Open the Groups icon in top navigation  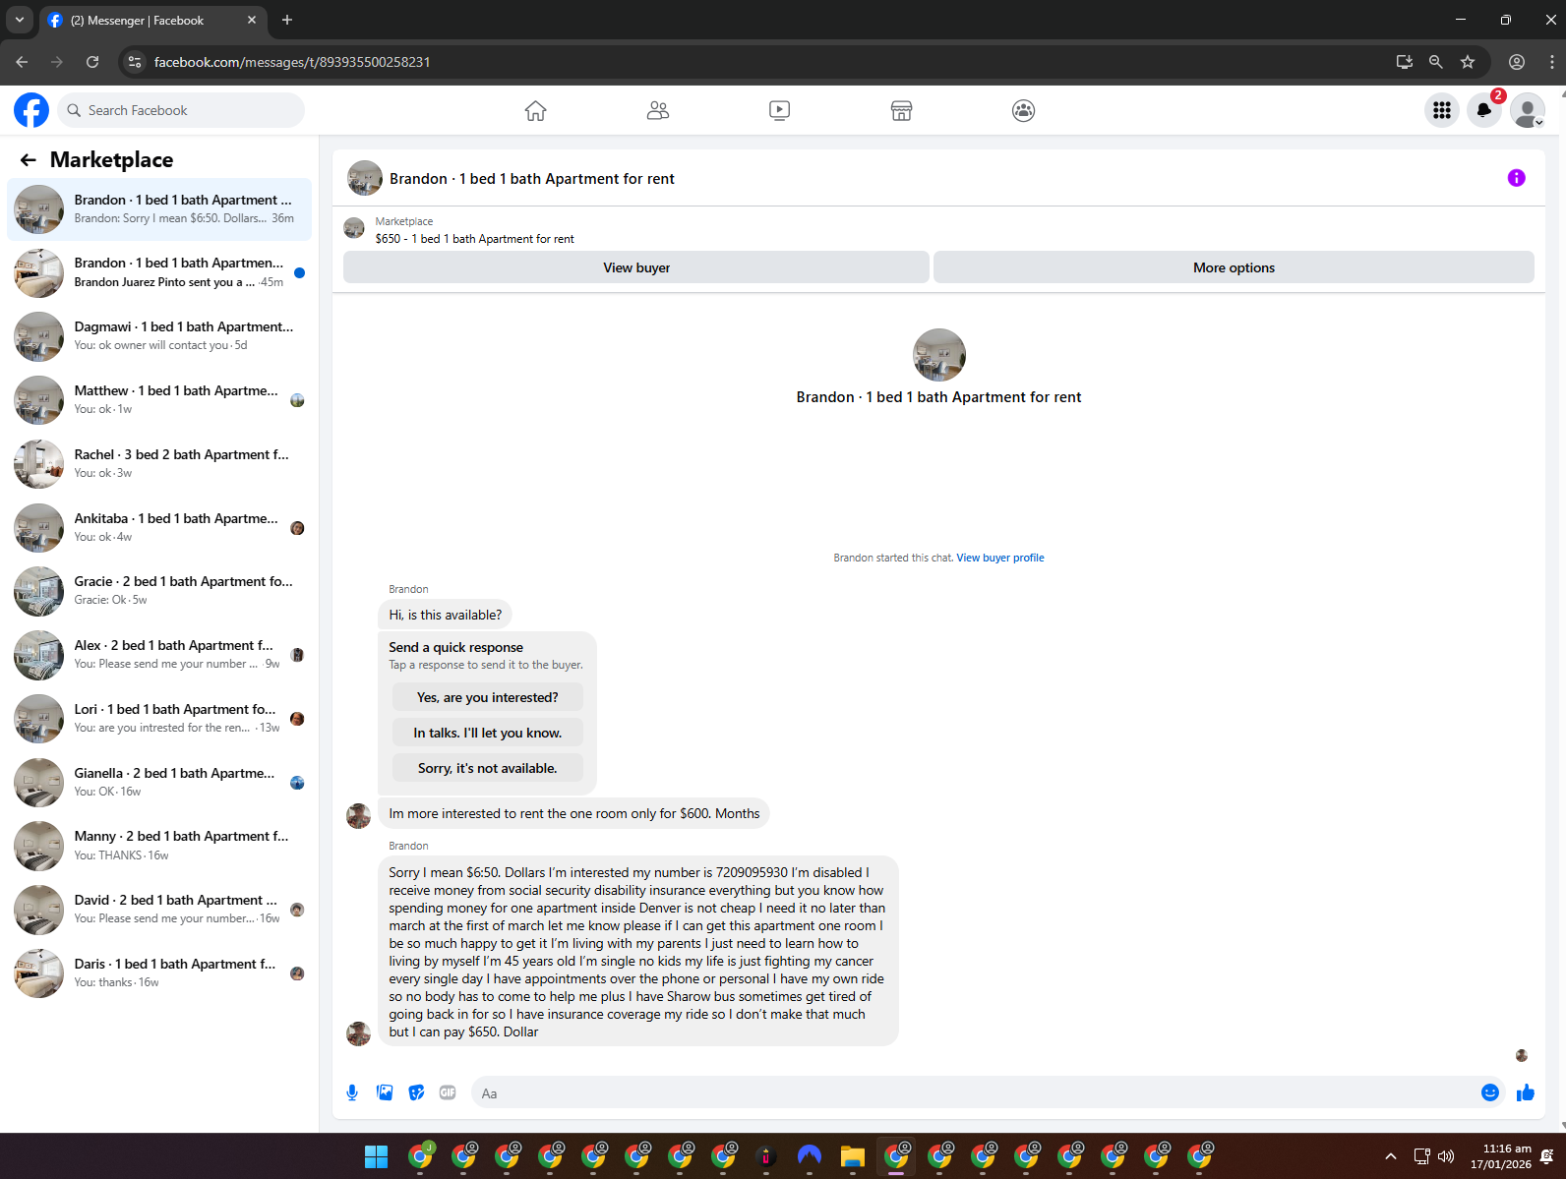[x=1023, y=110]
